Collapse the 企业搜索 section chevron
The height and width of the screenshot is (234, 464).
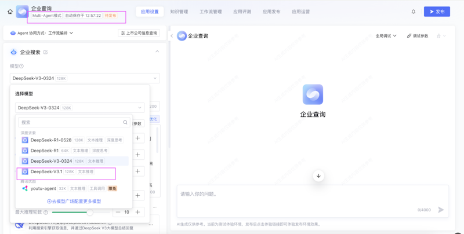click(157, 52)
